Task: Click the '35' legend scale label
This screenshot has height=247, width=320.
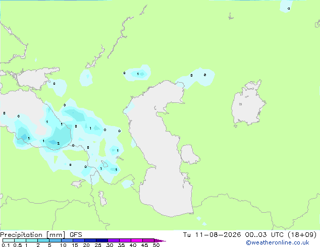Action: pos(121,245)
